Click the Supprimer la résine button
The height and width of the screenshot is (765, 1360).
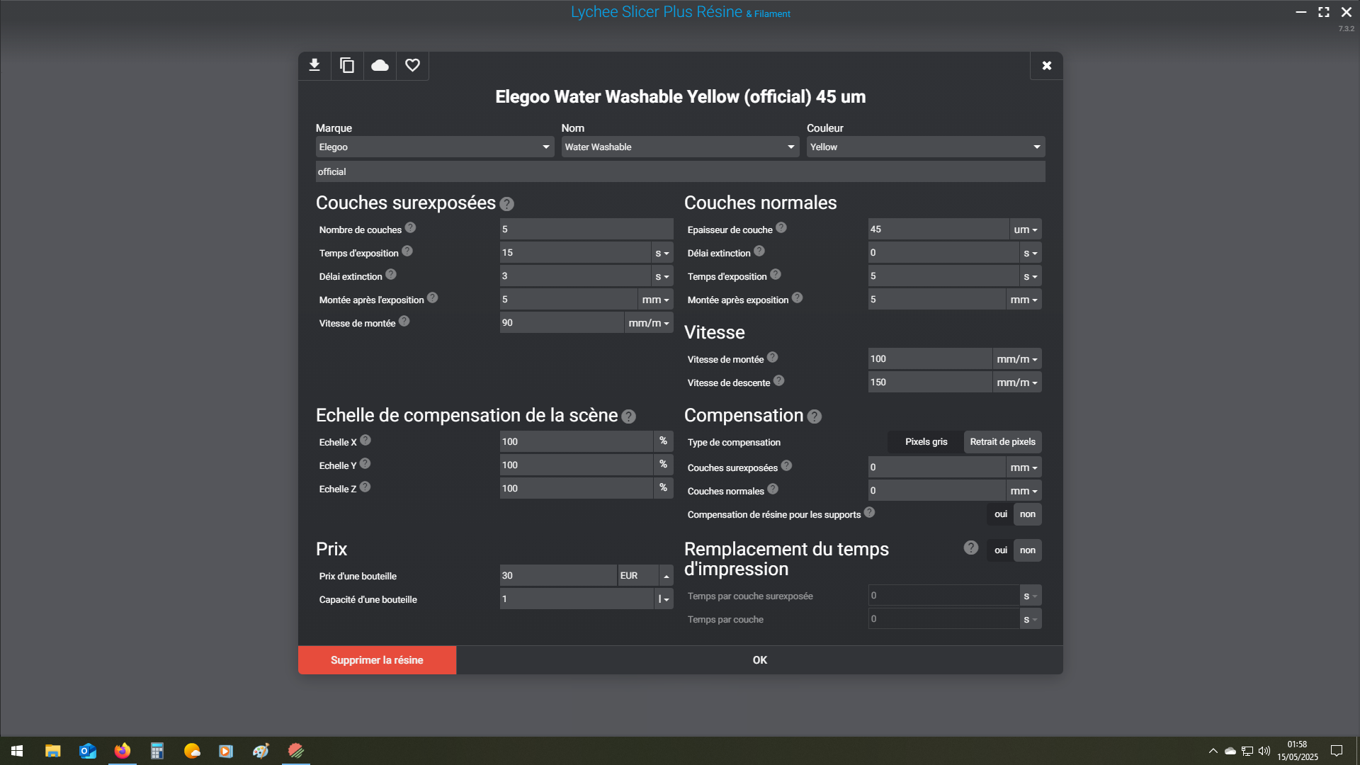(x=377, y=660)
